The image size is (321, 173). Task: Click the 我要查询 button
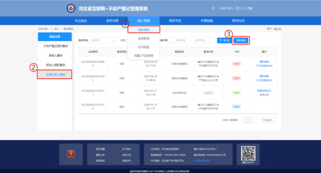click(241, 40)
